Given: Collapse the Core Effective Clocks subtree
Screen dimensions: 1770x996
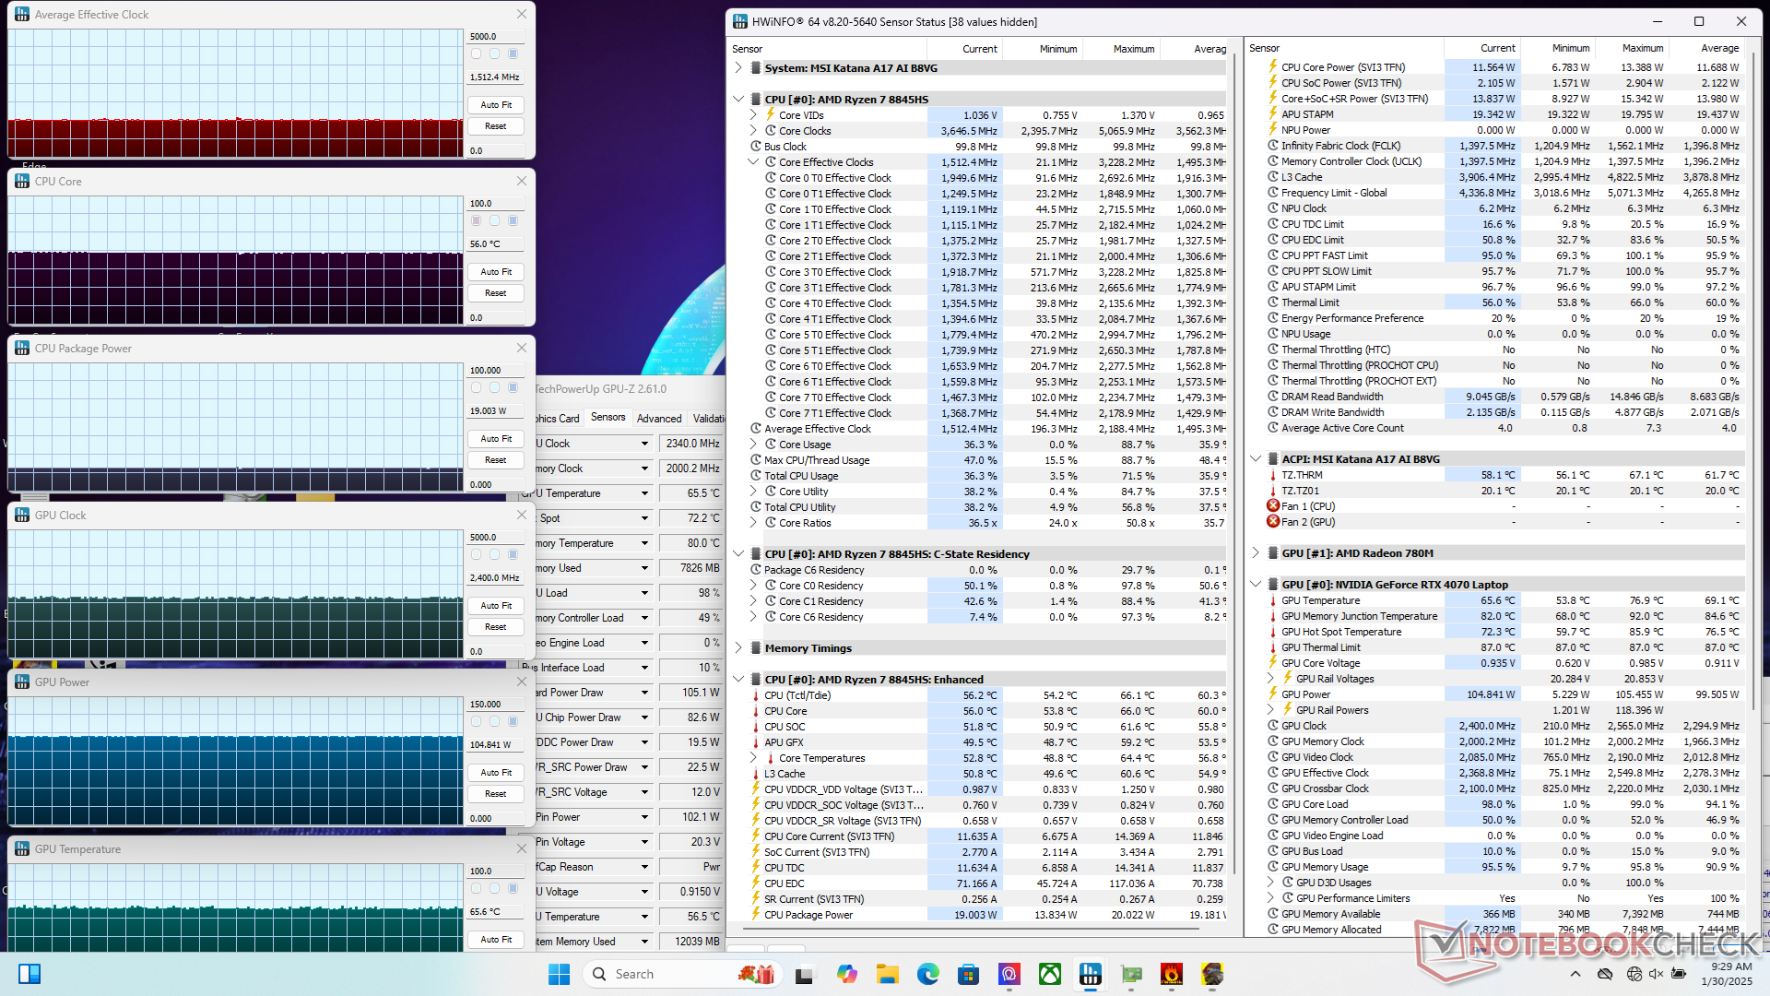Looking at the screenshot, I should pyautogui.click(x=753, y=161).
